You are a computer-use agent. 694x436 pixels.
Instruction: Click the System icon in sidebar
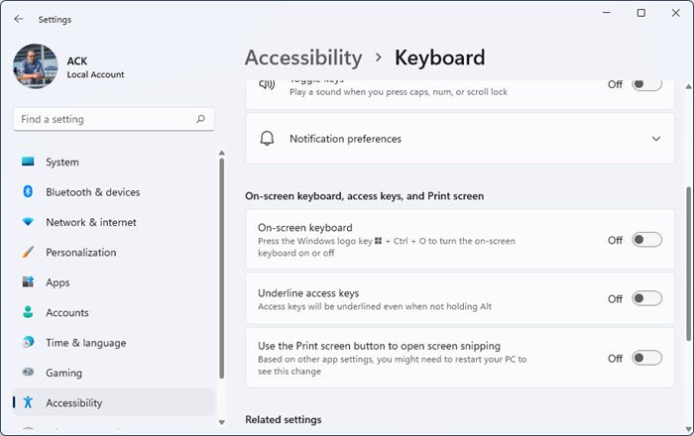point(28,162)
